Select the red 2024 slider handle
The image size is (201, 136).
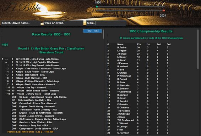pos(164,11)
